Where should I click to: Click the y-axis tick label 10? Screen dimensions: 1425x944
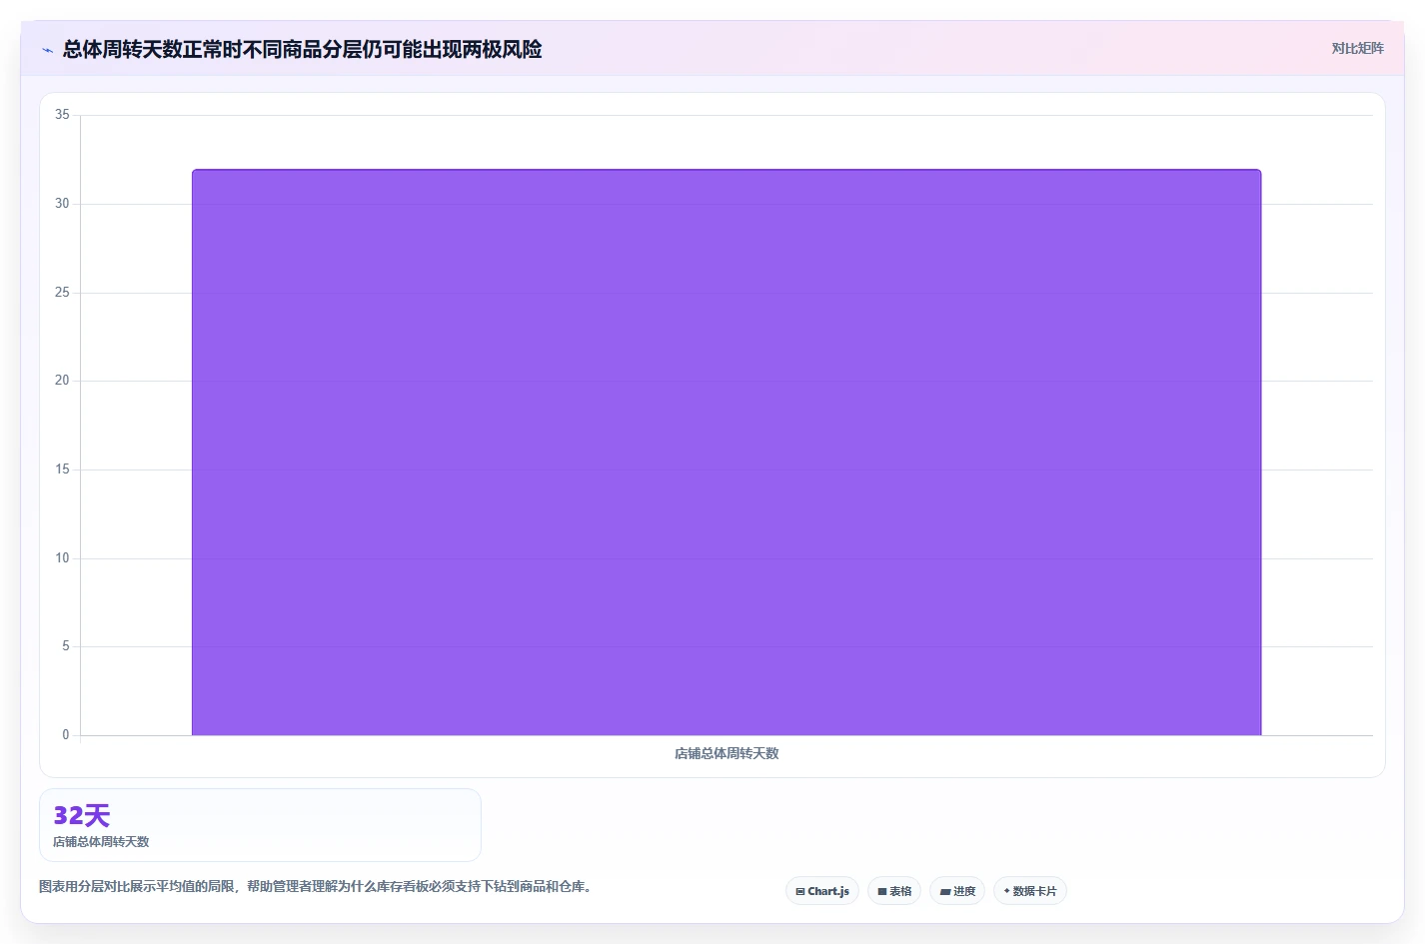(x=62, y=558)
